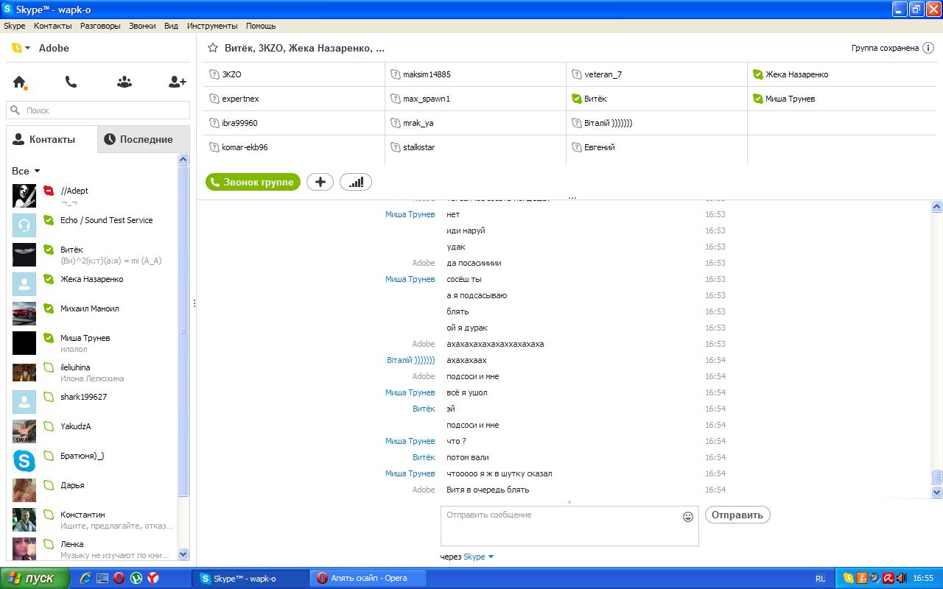Click the plus add-people button
This screenshot has height=589, width=943.
(x=320, y=182)
